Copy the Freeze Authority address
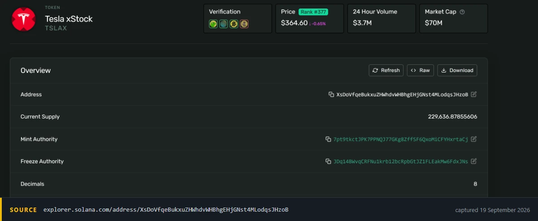 coord(328,161)
